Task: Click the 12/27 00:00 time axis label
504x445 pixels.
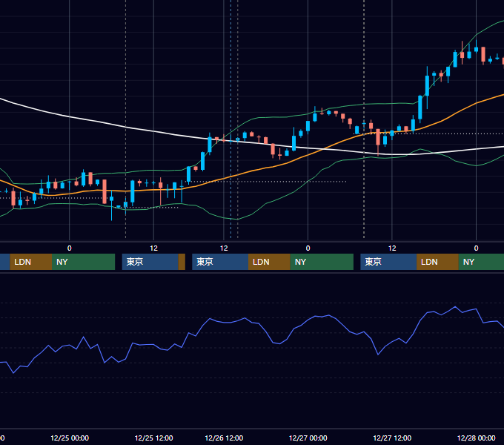Action: 308,438
